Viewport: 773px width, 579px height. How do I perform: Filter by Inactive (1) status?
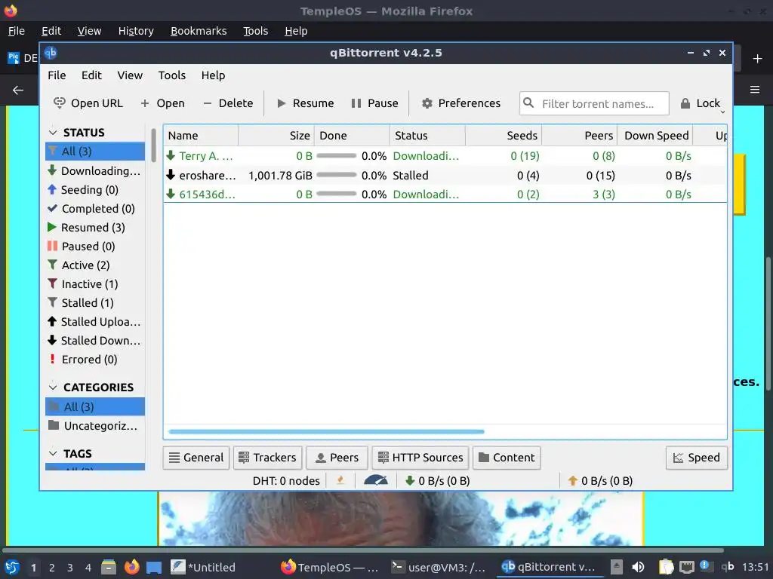(x=95, y=284)
